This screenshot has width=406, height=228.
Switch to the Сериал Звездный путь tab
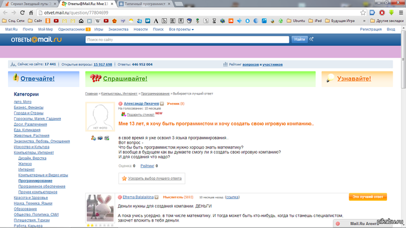coord(31,4)
